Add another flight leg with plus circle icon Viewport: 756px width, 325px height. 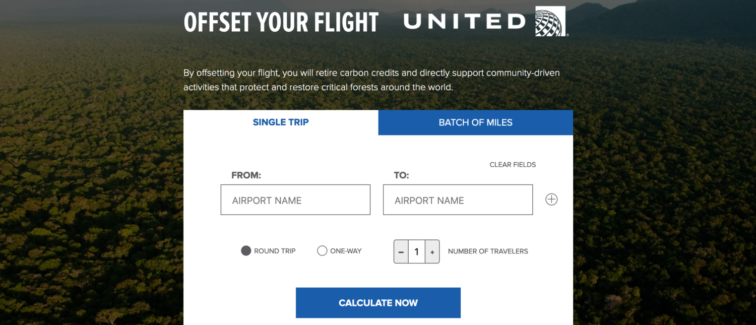(x=551, y=200)
